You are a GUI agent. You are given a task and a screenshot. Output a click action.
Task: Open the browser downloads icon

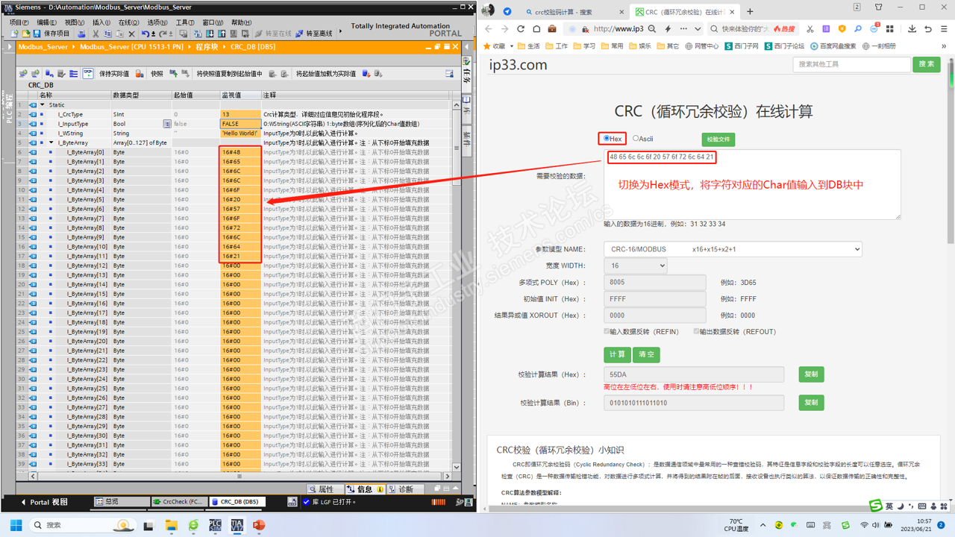click(912, 29)
